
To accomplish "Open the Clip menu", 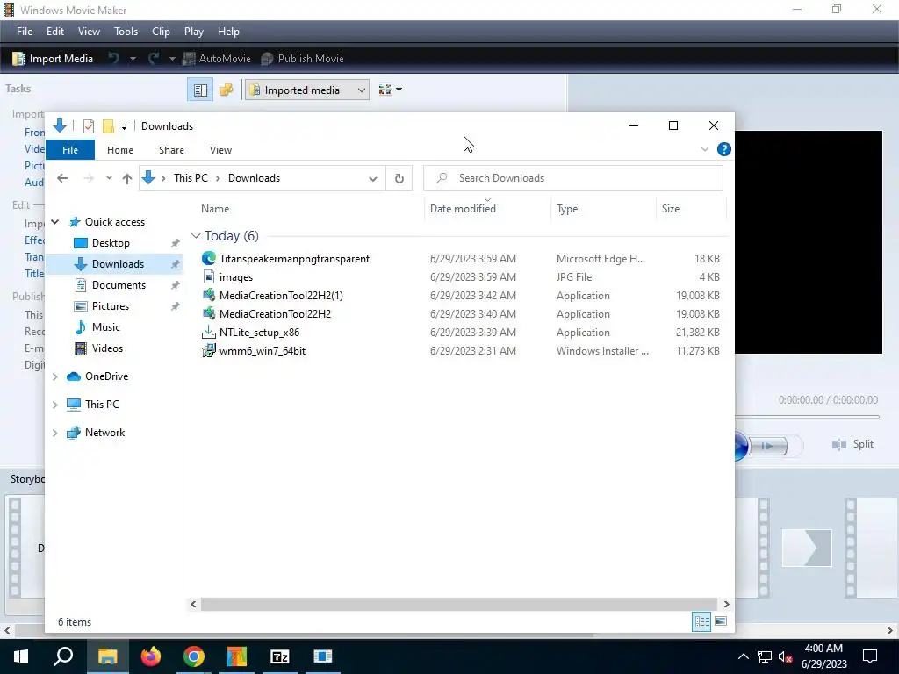I will click(x=161, y=32).
